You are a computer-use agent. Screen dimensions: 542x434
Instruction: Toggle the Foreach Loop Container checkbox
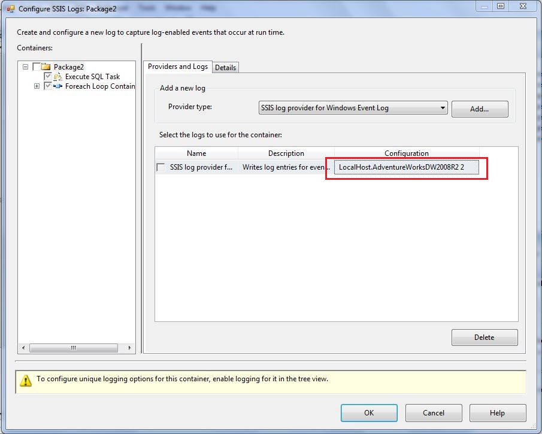[x=48, y=86]
